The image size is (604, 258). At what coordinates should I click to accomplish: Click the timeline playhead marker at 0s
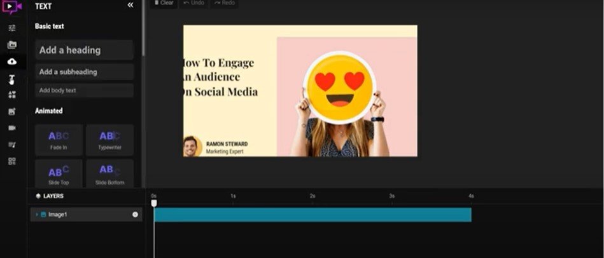[x=153, y=203]
